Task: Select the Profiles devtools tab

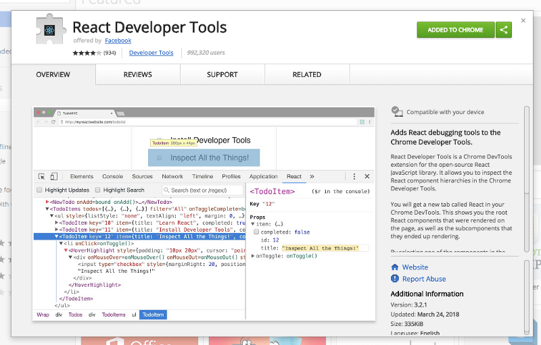Action: 231,176
